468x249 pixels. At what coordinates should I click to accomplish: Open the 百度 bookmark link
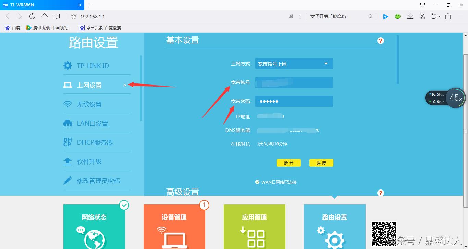tap(13, 28)
